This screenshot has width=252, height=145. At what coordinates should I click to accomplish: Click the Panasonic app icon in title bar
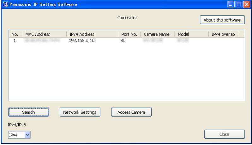coord(5,4)
